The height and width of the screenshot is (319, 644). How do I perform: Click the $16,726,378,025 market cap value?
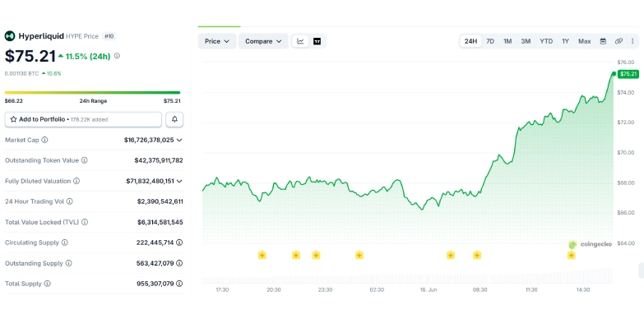149,140
